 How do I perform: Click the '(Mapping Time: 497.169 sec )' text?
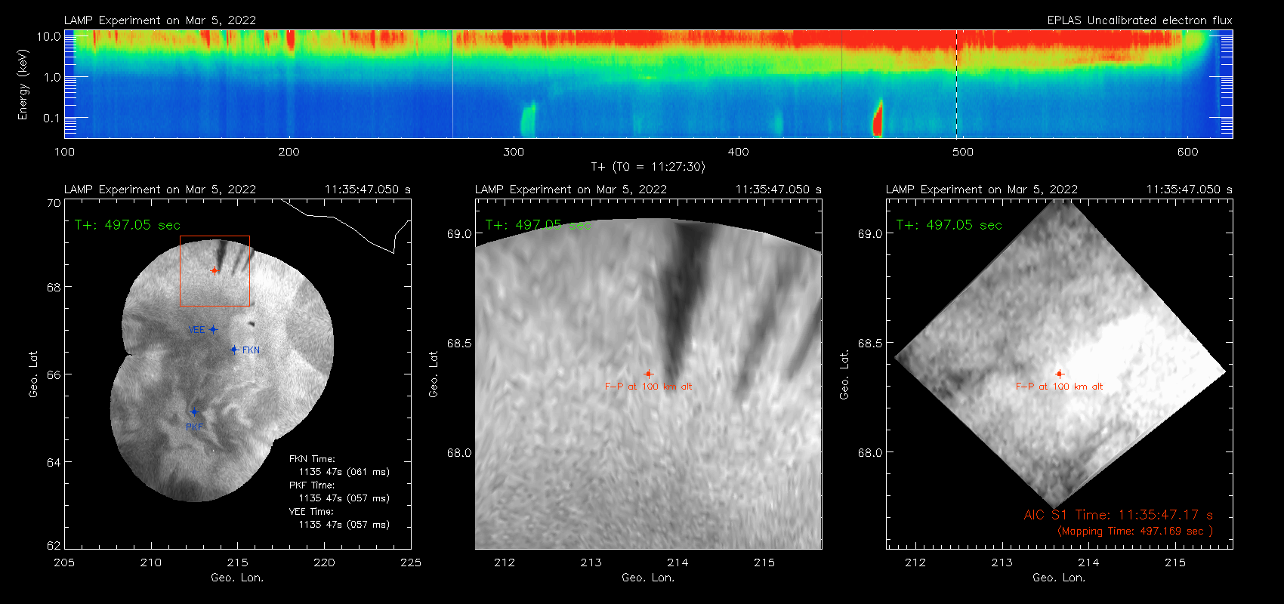(1135, 531)
